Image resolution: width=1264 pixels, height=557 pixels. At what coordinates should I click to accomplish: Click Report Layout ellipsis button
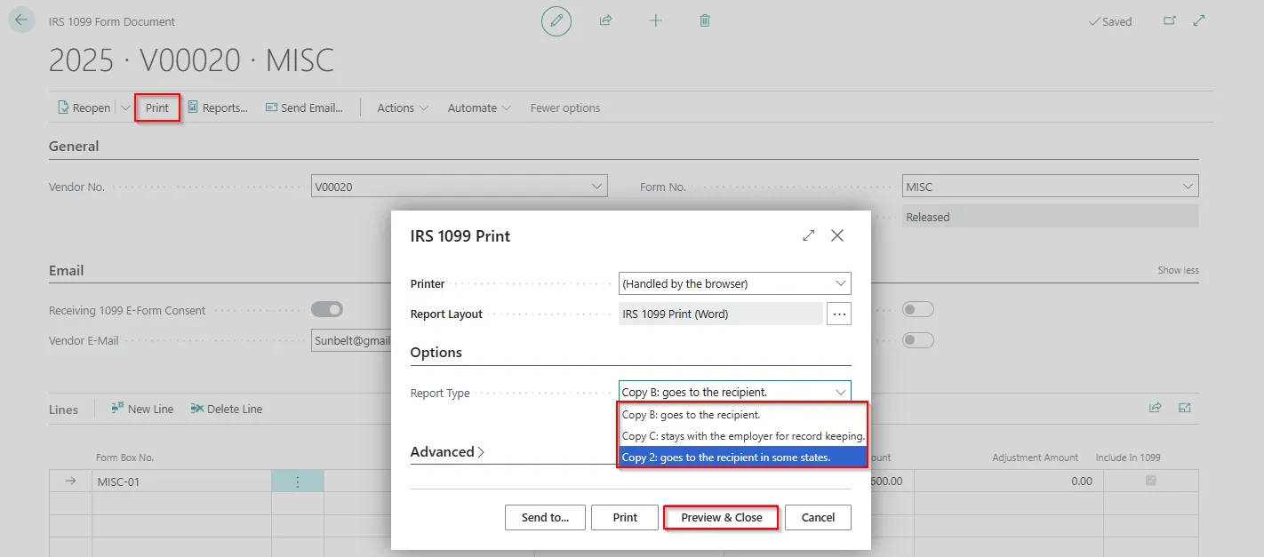coord(838,314)
